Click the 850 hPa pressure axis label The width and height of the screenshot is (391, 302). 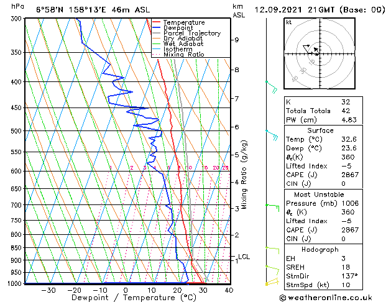tap(16, 248)
